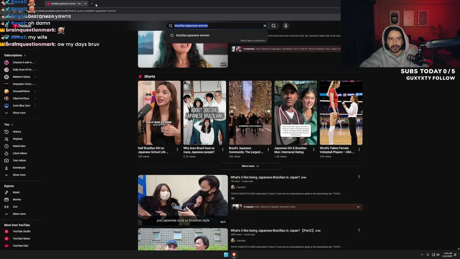460x259 pixels.
Task: Expand Show more under Subscriptions
Action: click(x=19, y=113)
